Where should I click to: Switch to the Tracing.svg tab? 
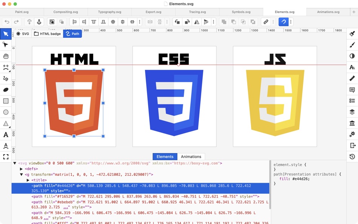point(197,12)
